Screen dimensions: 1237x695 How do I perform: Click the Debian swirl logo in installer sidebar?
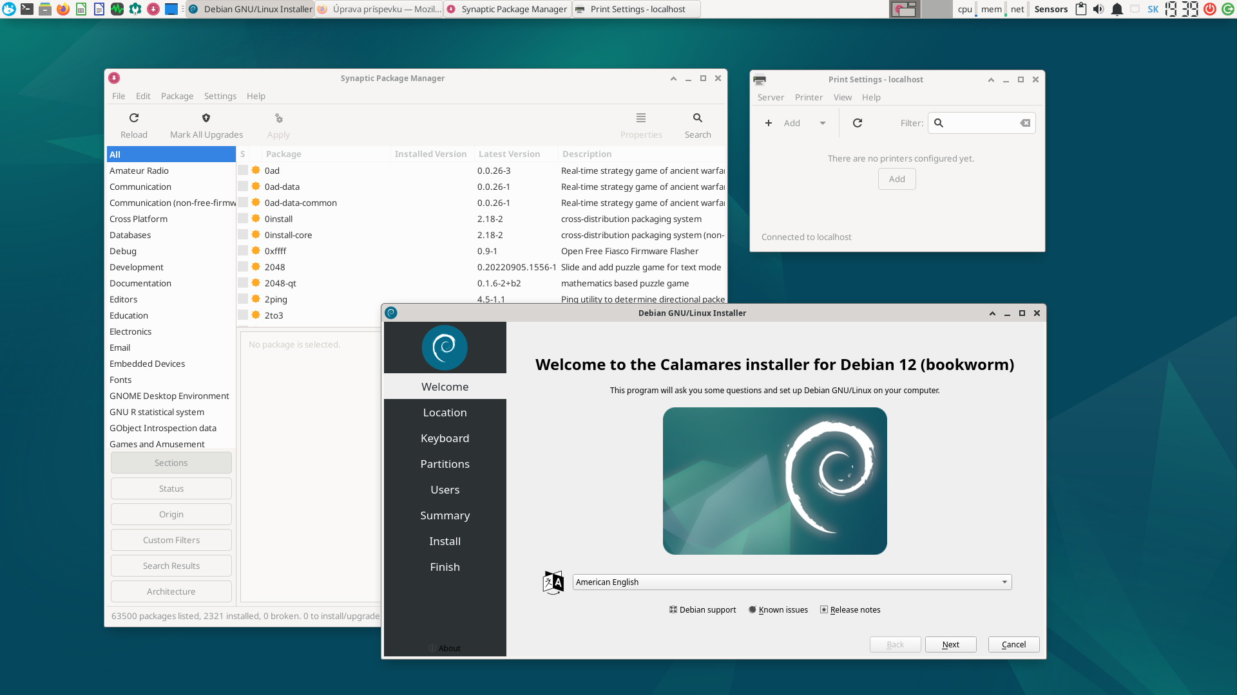pyautogui.click(x=445, y=347)
